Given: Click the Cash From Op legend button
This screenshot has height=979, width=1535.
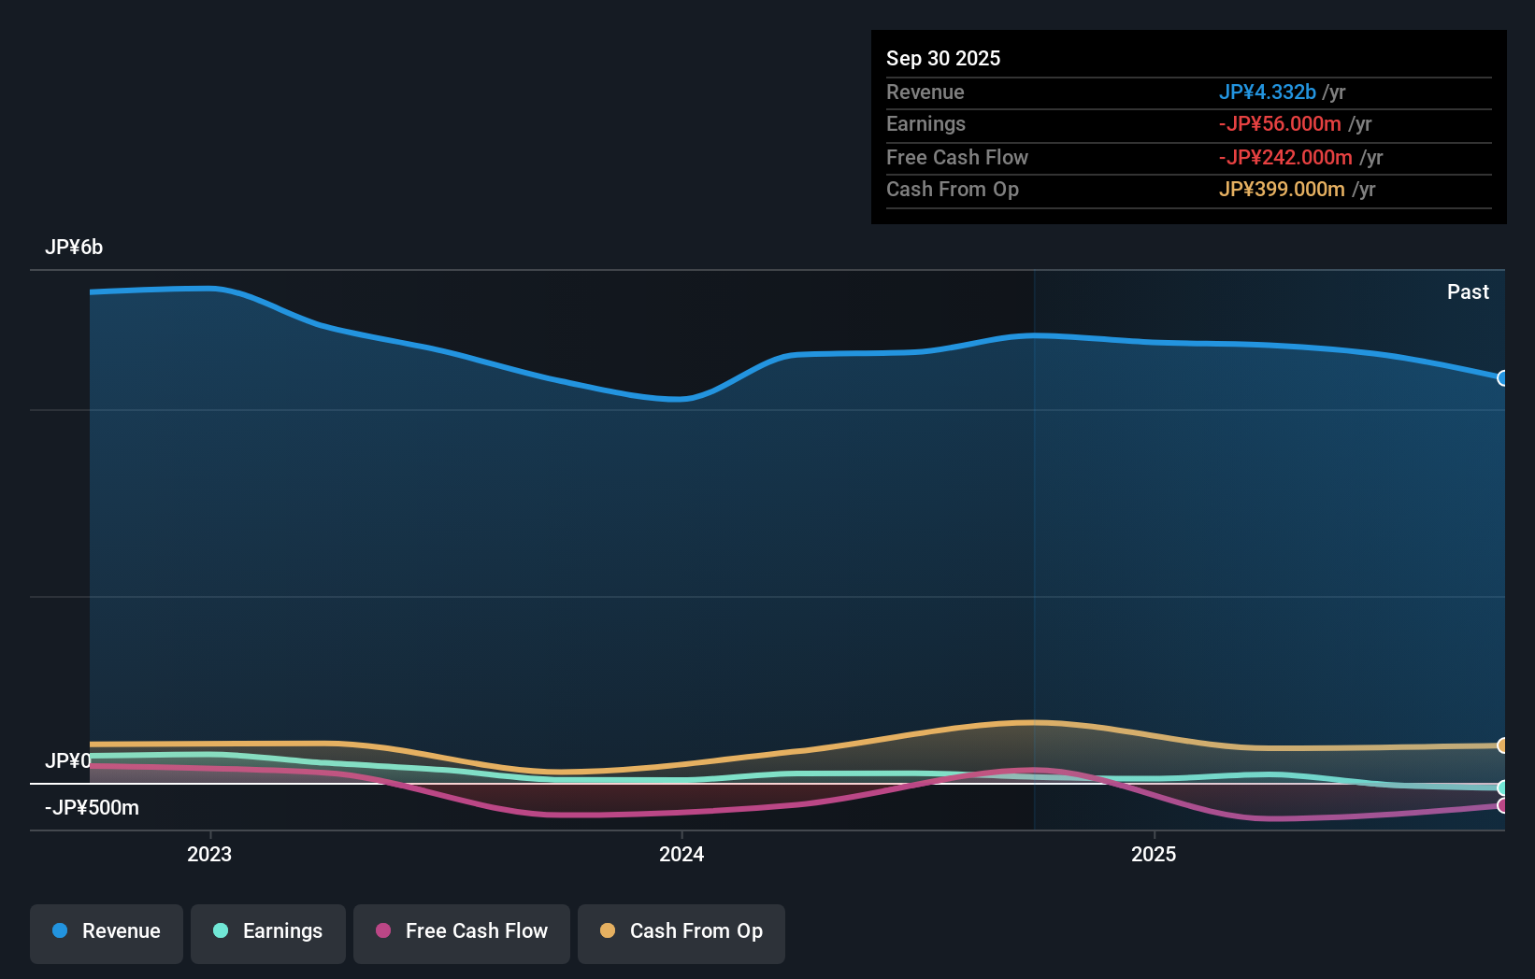Looking at the screenshot, I should [x=681, y=933].
